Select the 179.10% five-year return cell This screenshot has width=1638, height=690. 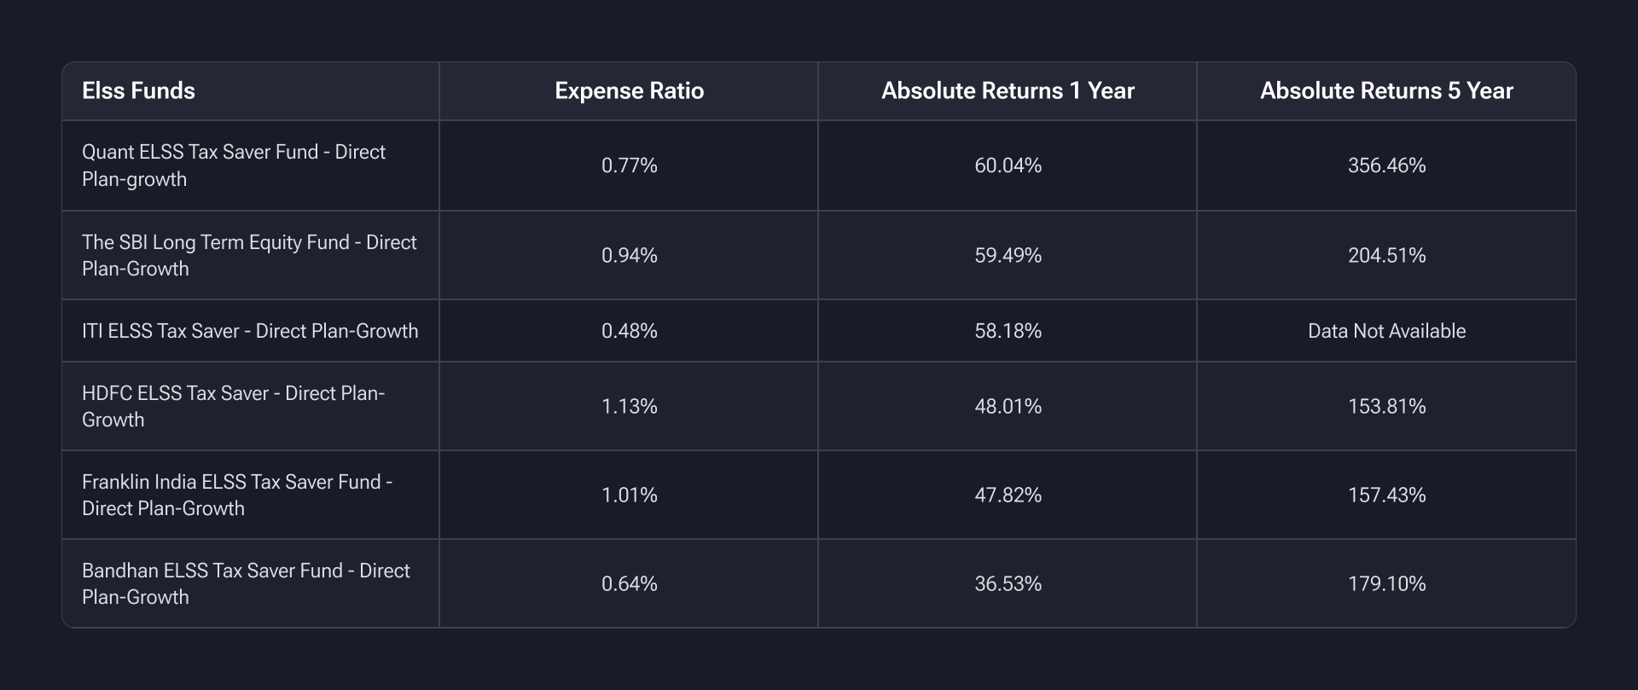tap(1386, 583)
